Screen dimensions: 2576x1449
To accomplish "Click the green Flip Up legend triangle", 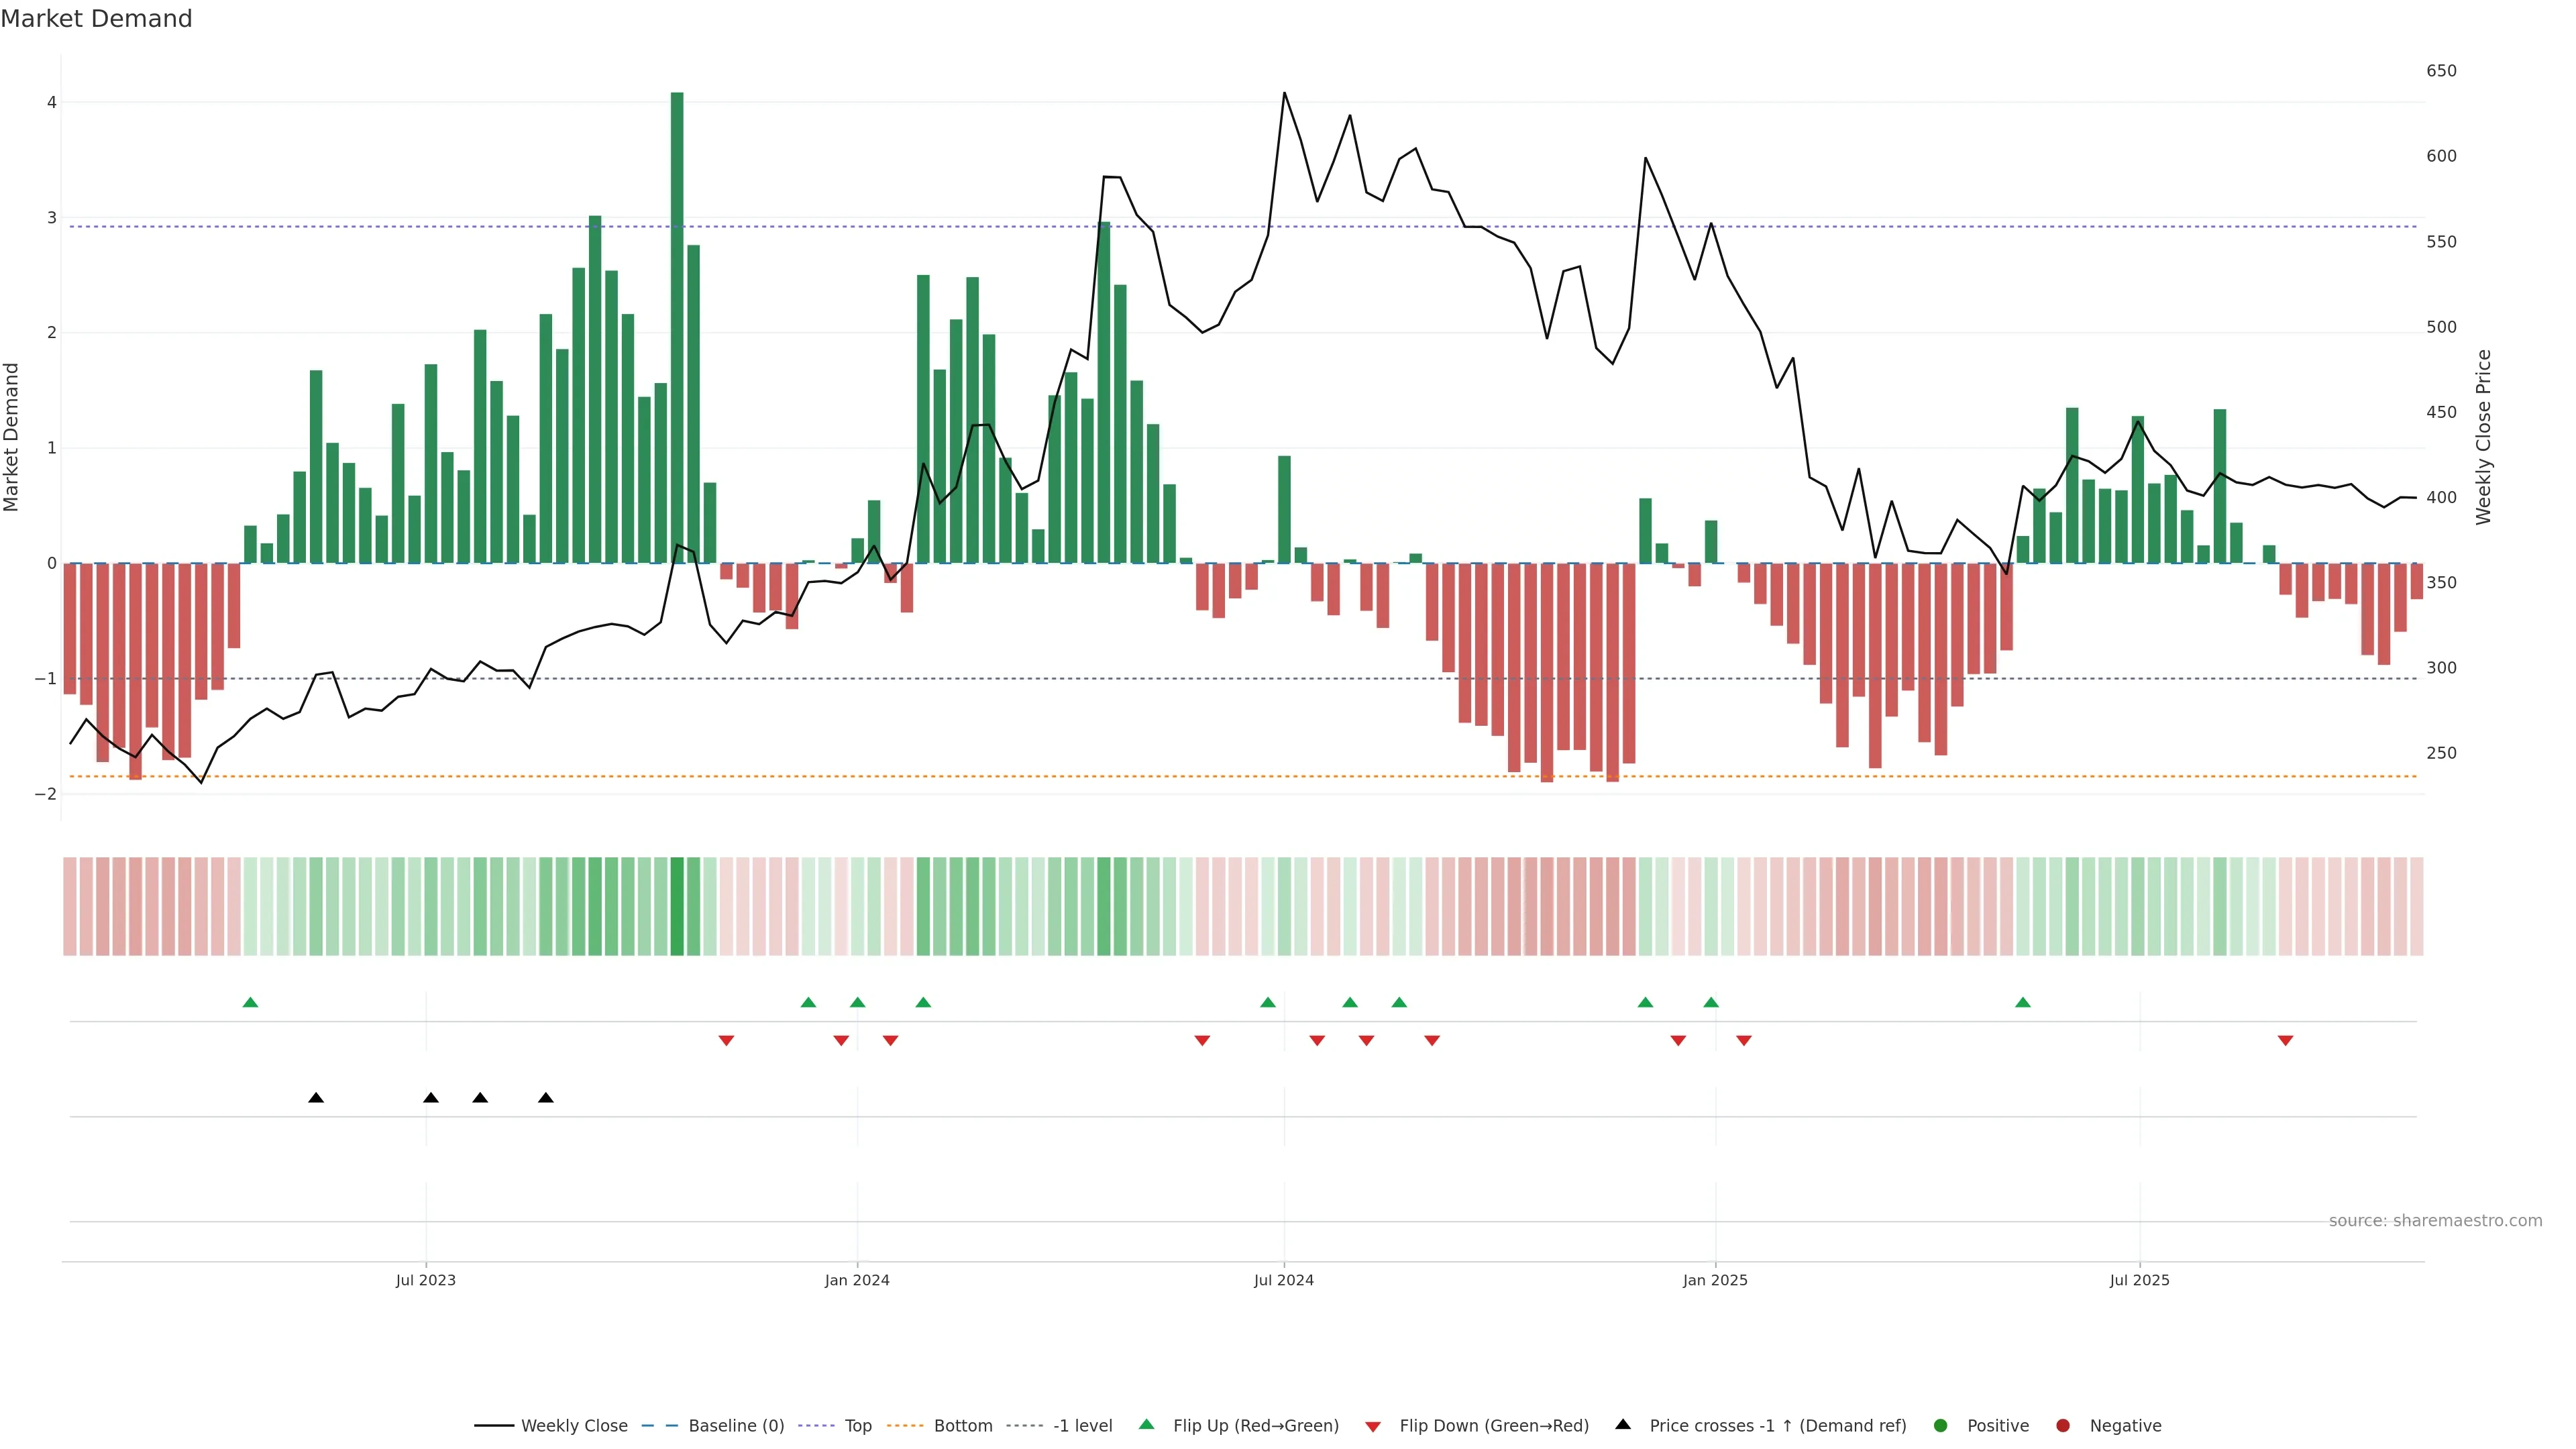I will 1146,1424.
